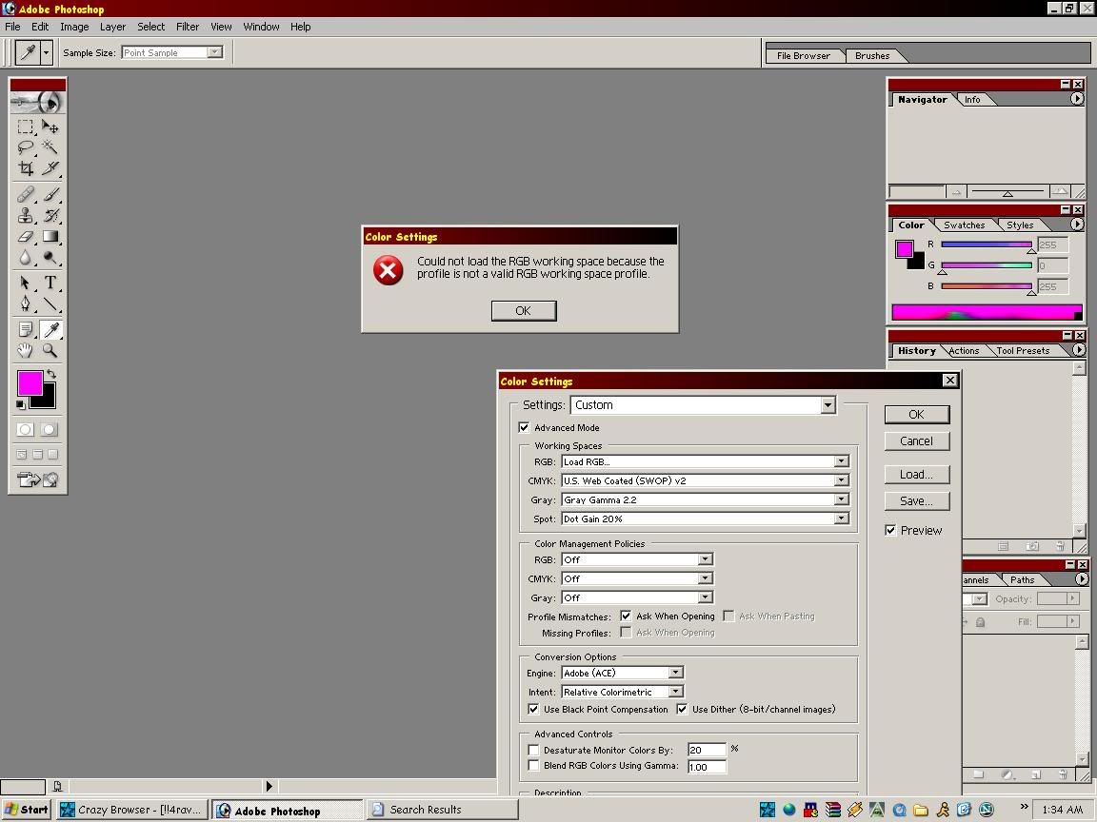Enable Blend RGB Colors Using Gamma
The height and width of the screenshot is (822, 1097).
pyautogui.click(x=533, y=765)
